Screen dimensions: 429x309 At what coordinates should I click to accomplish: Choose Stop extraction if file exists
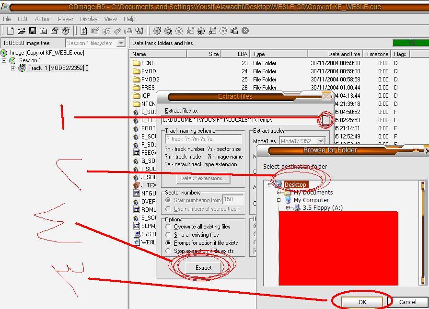pyautogui.click(x=168, y=251)
